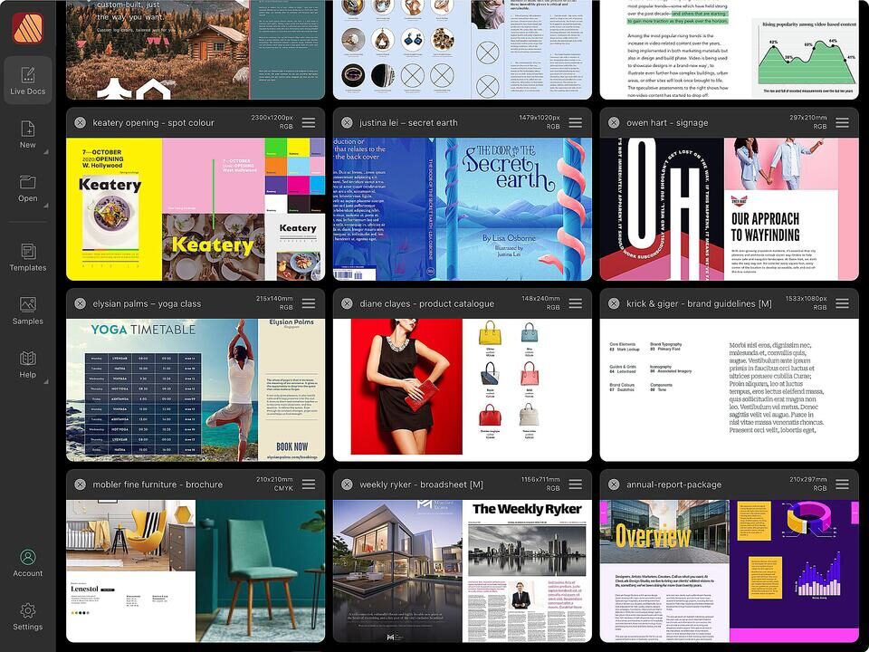The width and height of the screenshot is (869, 652).
Task: Close the justina lei secret earth document
Action: 347,123
